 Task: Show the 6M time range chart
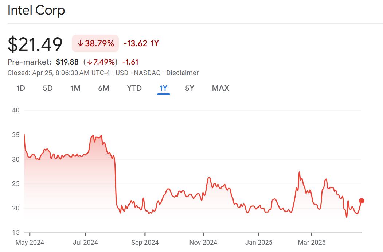pos(103,88)
